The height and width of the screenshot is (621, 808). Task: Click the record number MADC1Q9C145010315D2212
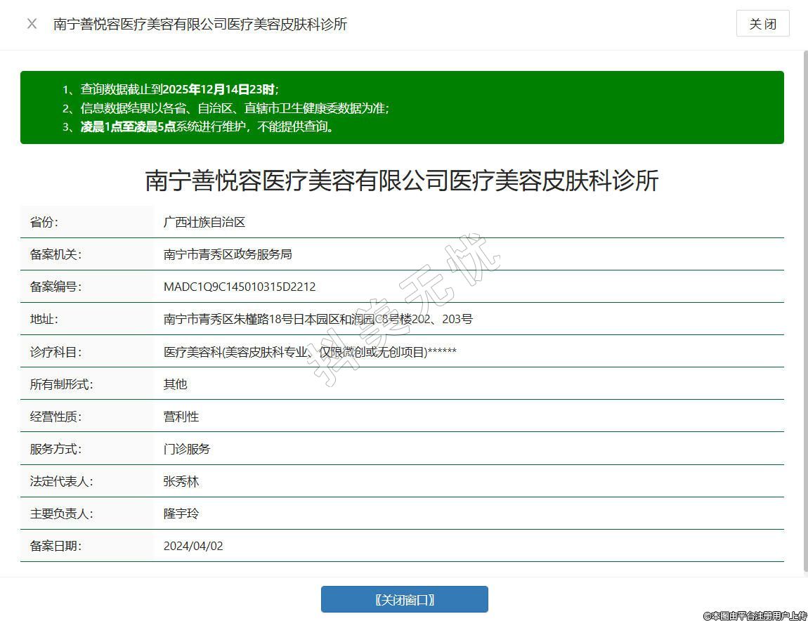pos(240,287)
